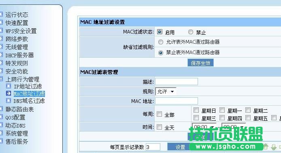Select 允许表外MAC通过路由器 radio option
This screenshot has height=153, width=281.
pyautogui.click(x=161, y=42)
